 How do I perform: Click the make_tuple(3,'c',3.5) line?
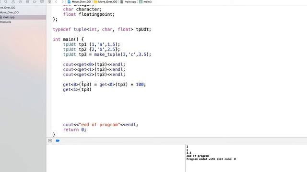pyautogui.click(x=107, y=54)
